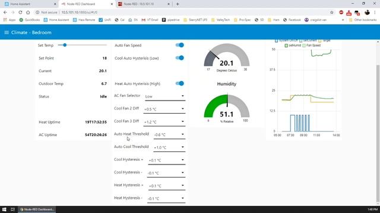Open the Home Assistant bookmark

pos(56,20)
